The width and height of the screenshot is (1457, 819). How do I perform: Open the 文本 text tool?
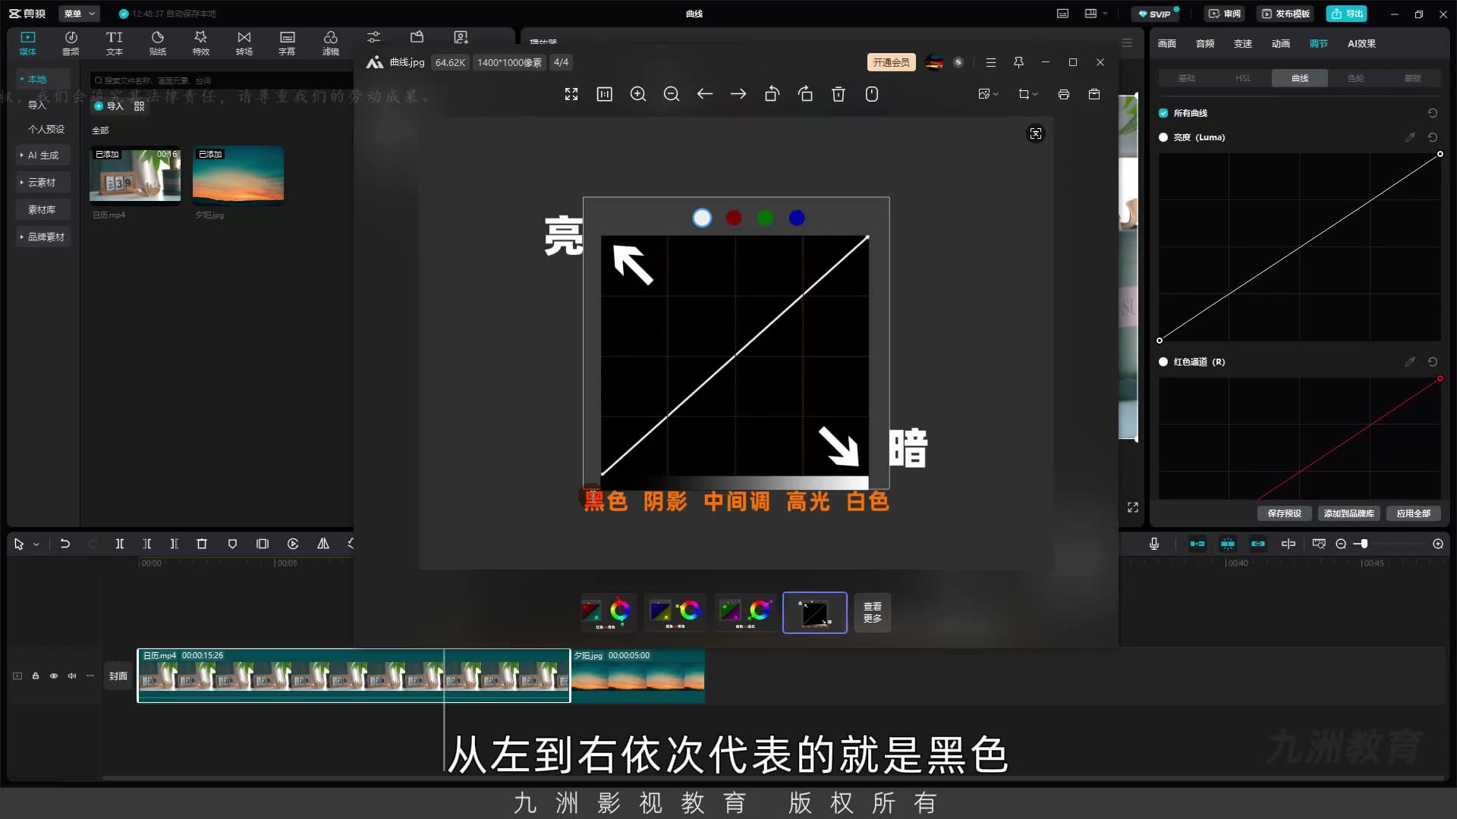[114, 43]
